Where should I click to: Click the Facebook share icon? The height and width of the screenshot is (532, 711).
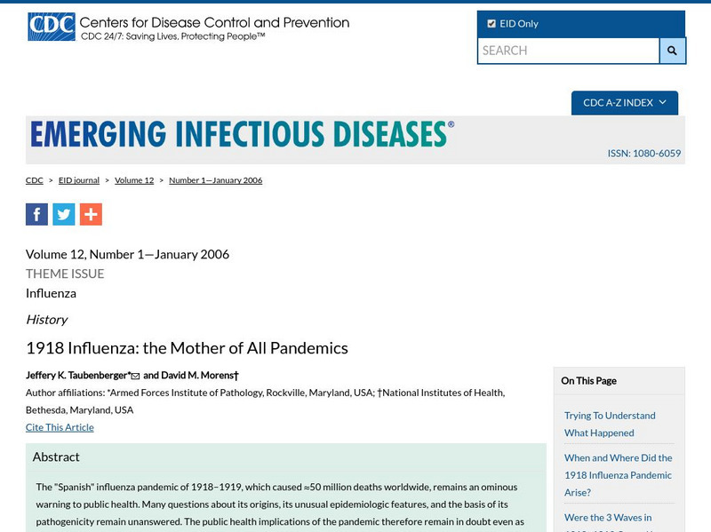point(36,214)
